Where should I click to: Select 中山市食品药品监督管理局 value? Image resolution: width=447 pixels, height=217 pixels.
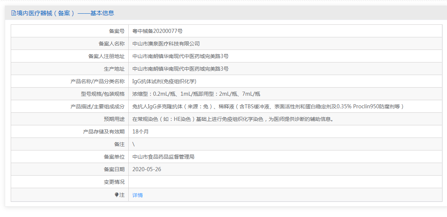pyautogui.click(x=163, y=157)
